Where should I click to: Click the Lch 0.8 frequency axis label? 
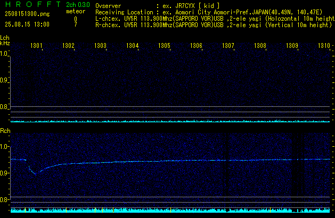pyautogui.click(x=4, y=107)
